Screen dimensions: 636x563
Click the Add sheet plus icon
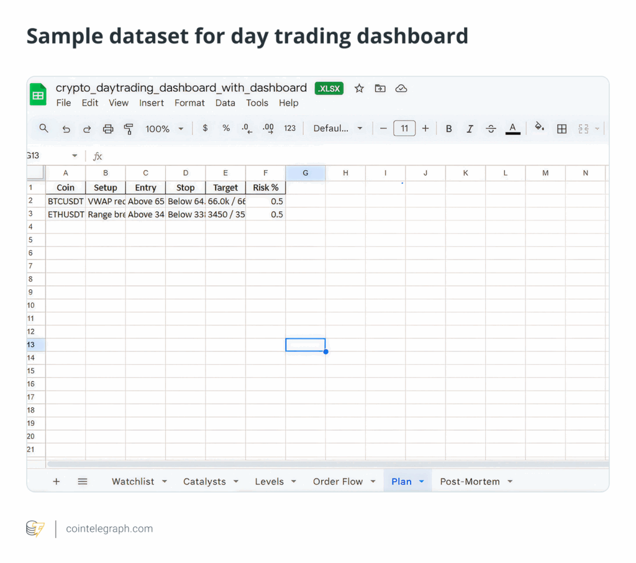click(x=57, y=481)
